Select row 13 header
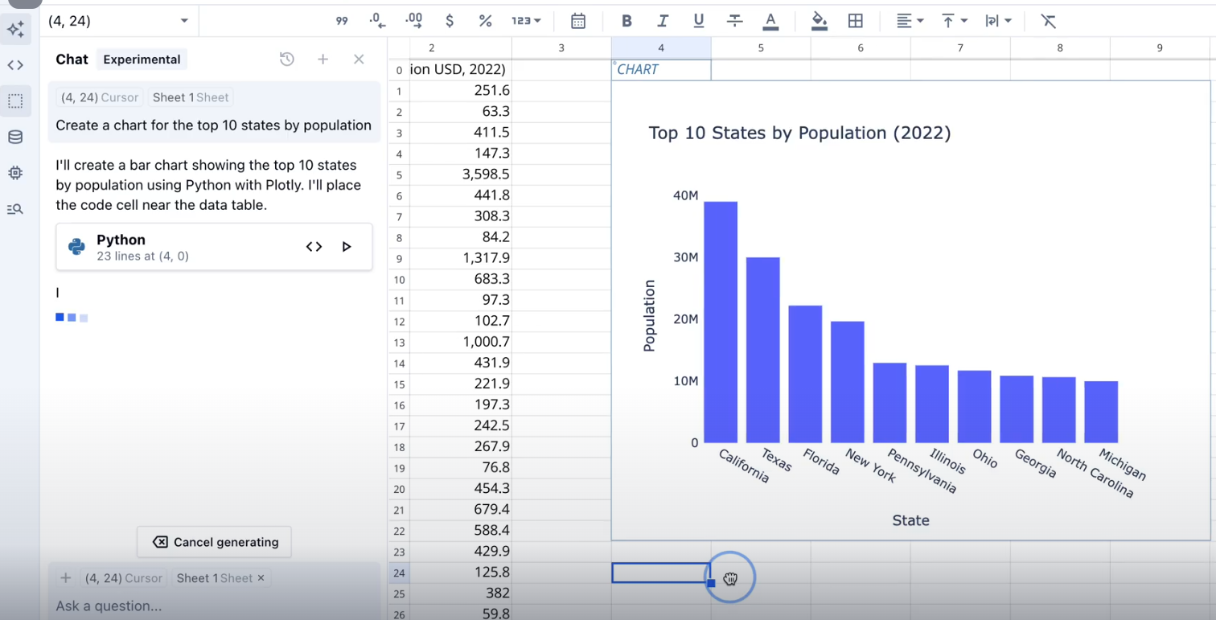 (399, 343)
